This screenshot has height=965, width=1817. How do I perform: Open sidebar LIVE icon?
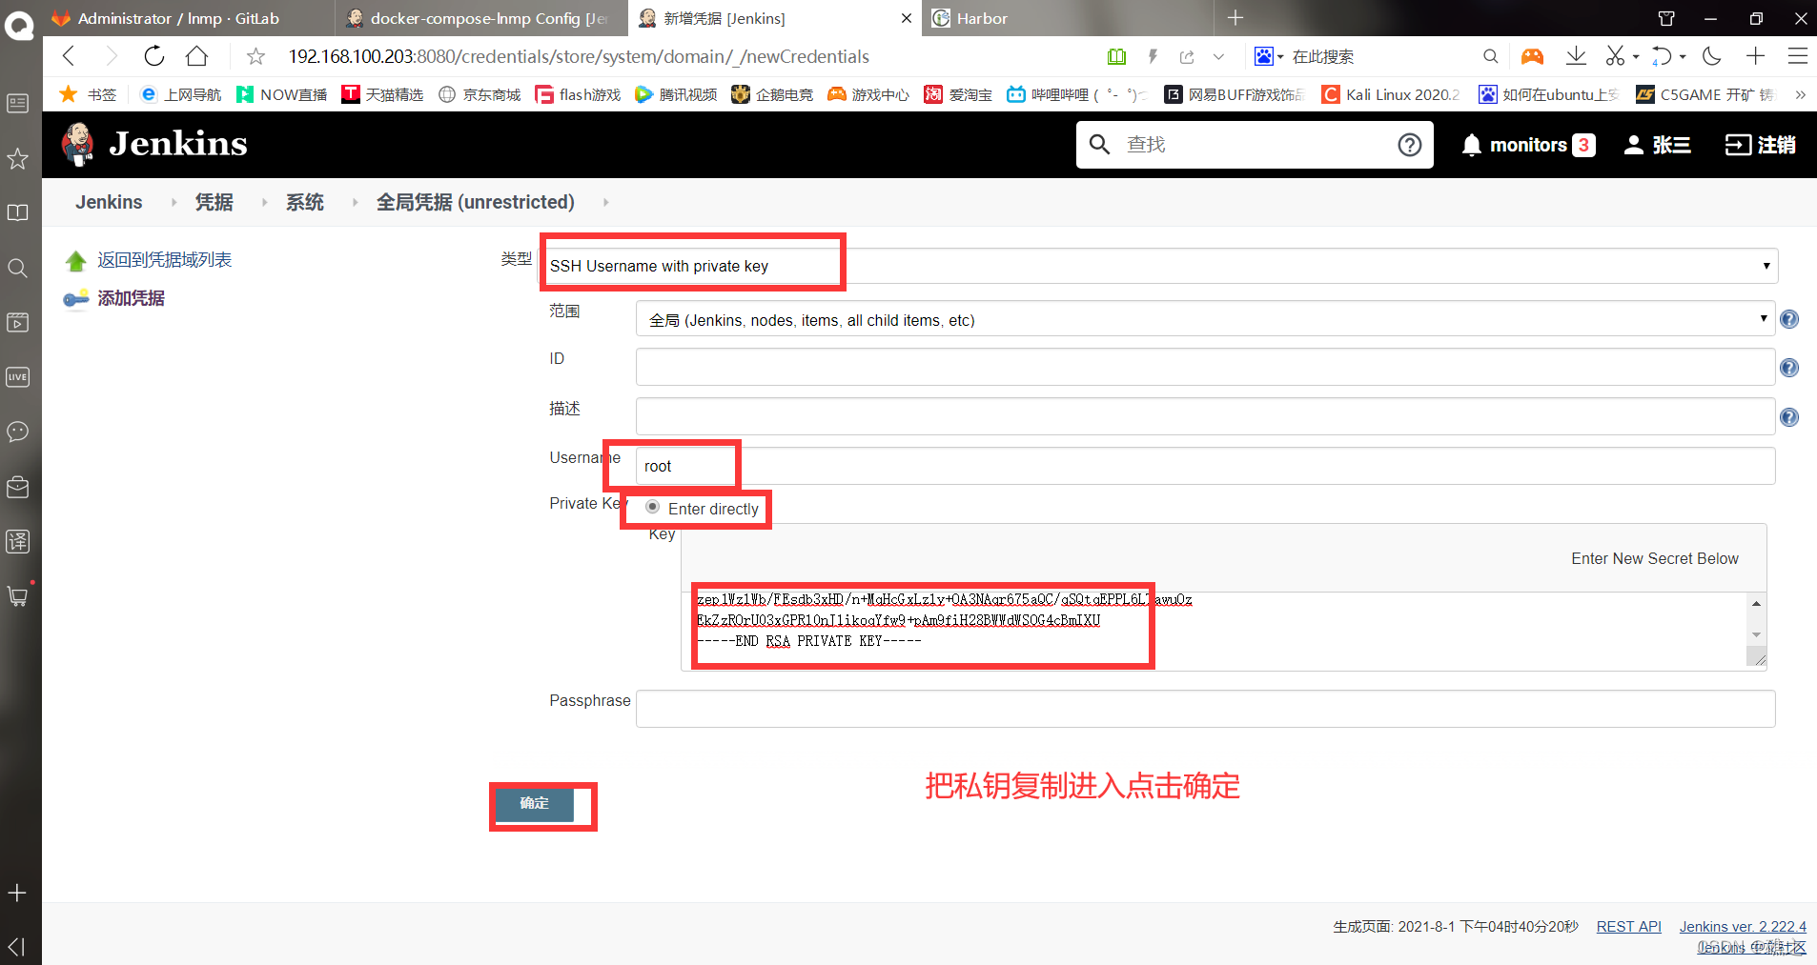pyautogui.click(x=18, y=376)
